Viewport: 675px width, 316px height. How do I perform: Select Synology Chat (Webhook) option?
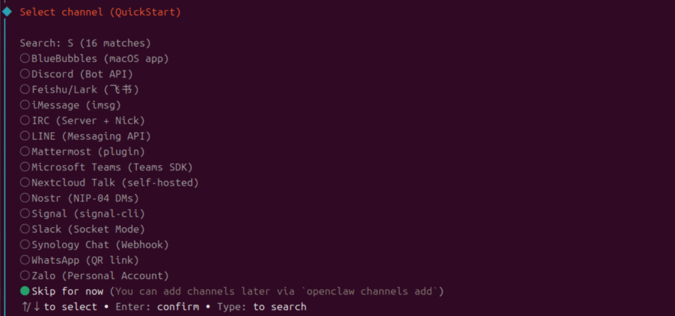point(25,244)
